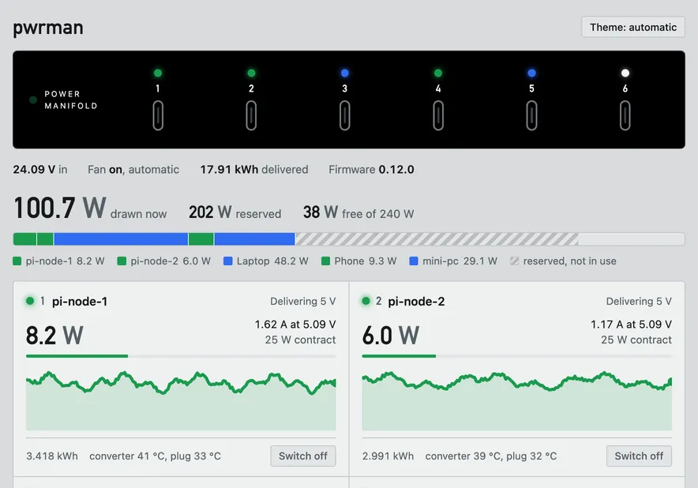Viewport: 698px width, 488px height.
Task: Click the pi-node-2 6.0 W usage bar
Action: point(517,356)
